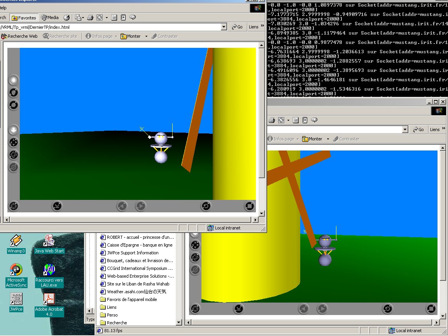Click the Pan control in the upper-left viewer
This screenshot has width=448, height=336.
click(14, 142)
